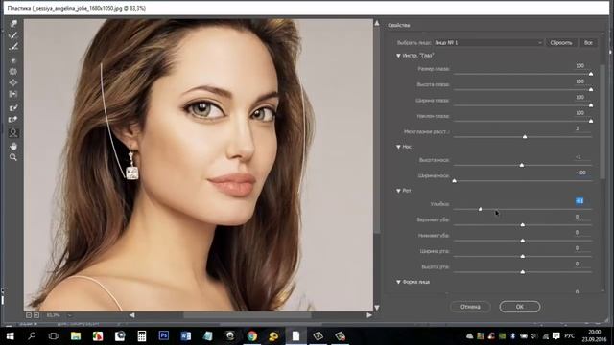614x345 pixels.
Task: Click the canvas scroll left arrow
Action: point(132,315)
